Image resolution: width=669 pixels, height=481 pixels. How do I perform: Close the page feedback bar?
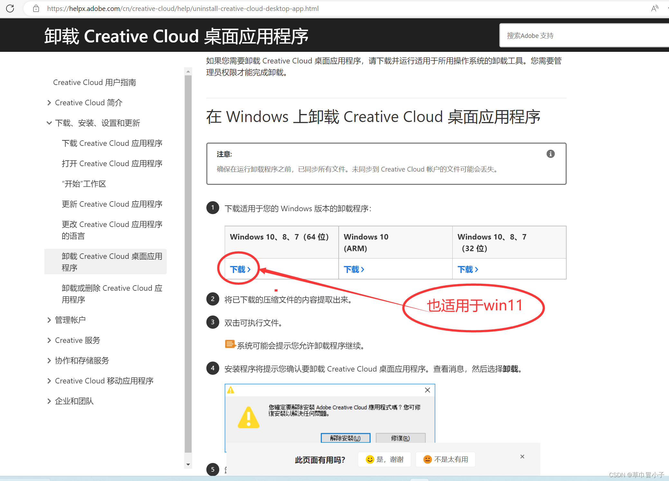click(x=522, y=457)
